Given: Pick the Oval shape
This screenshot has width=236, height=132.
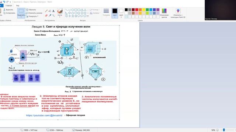Looking at the screenshot, I should click(73, 10).
